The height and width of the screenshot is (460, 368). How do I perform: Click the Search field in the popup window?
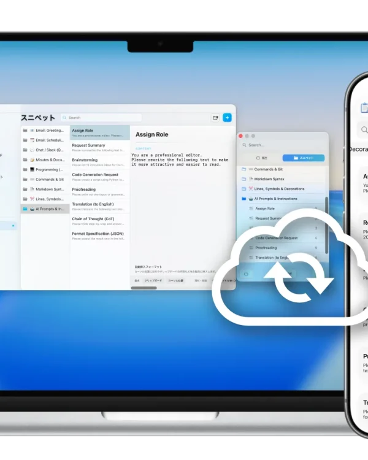point(282,145)
